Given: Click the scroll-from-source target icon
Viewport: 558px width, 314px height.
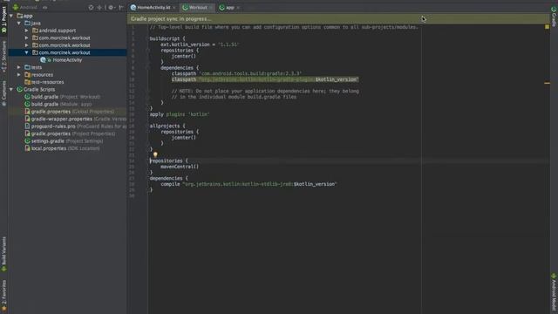Looking at the screenshot, I should click(x=91, y=7).
